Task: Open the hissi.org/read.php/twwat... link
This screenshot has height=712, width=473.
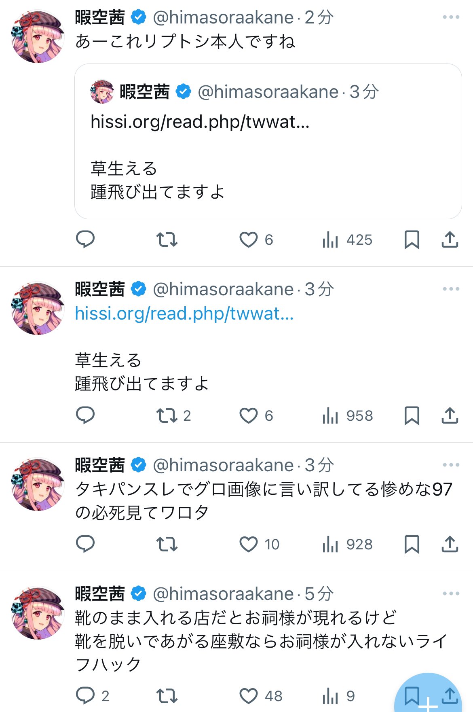Action: coord(184,314)
